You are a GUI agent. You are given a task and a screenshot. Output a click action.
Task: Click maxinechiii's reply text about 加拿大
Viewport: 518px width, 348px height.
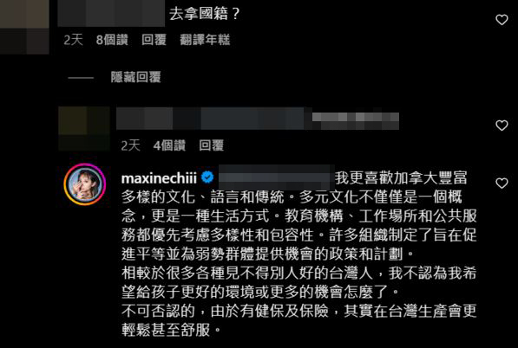point(299,254)
